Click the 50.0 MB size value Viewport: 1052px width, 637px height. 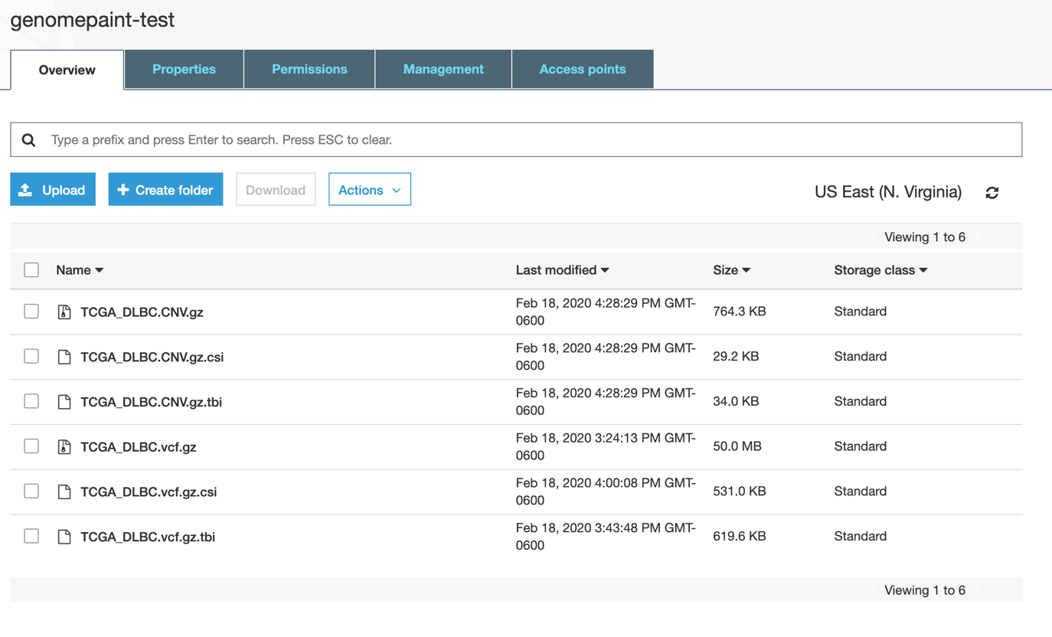(x=737, y=446)
